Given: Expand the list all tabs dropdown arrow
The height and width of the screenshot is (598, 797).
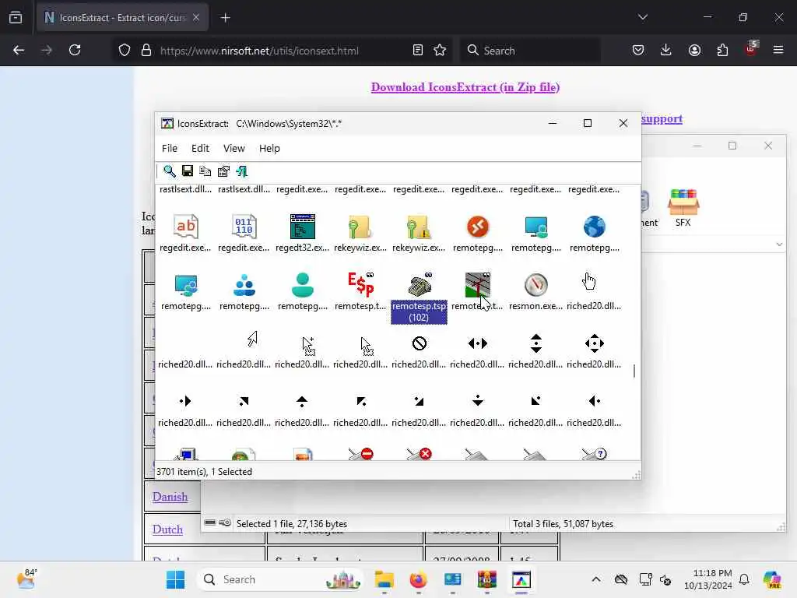Looking at the screenshot, I should tap(643, 18).
